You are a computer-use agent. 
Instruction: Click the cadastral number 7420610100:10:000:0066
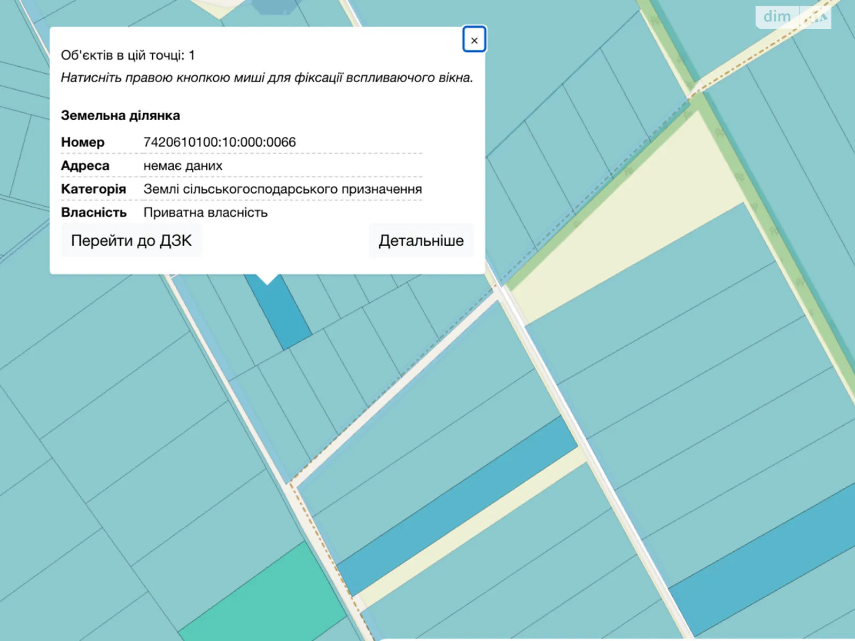point(219,142)
